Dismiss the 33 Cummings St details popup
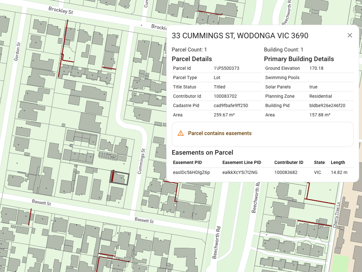The height and width of the screenshot is (272, 362). click(350, 35)
